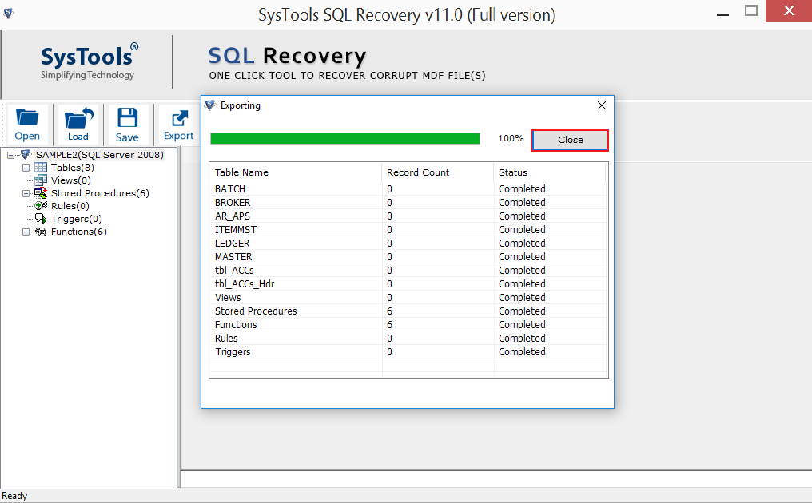This screenshot has width=812, height=503.
Task: Maximize the SQL Recovery window
Action: tap(751, 11)
